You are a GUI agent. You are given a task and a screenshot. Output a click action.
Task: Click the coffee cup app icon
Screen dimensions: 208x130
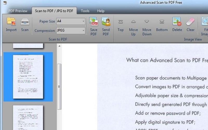pyautogui.click(x=5, y=3)
